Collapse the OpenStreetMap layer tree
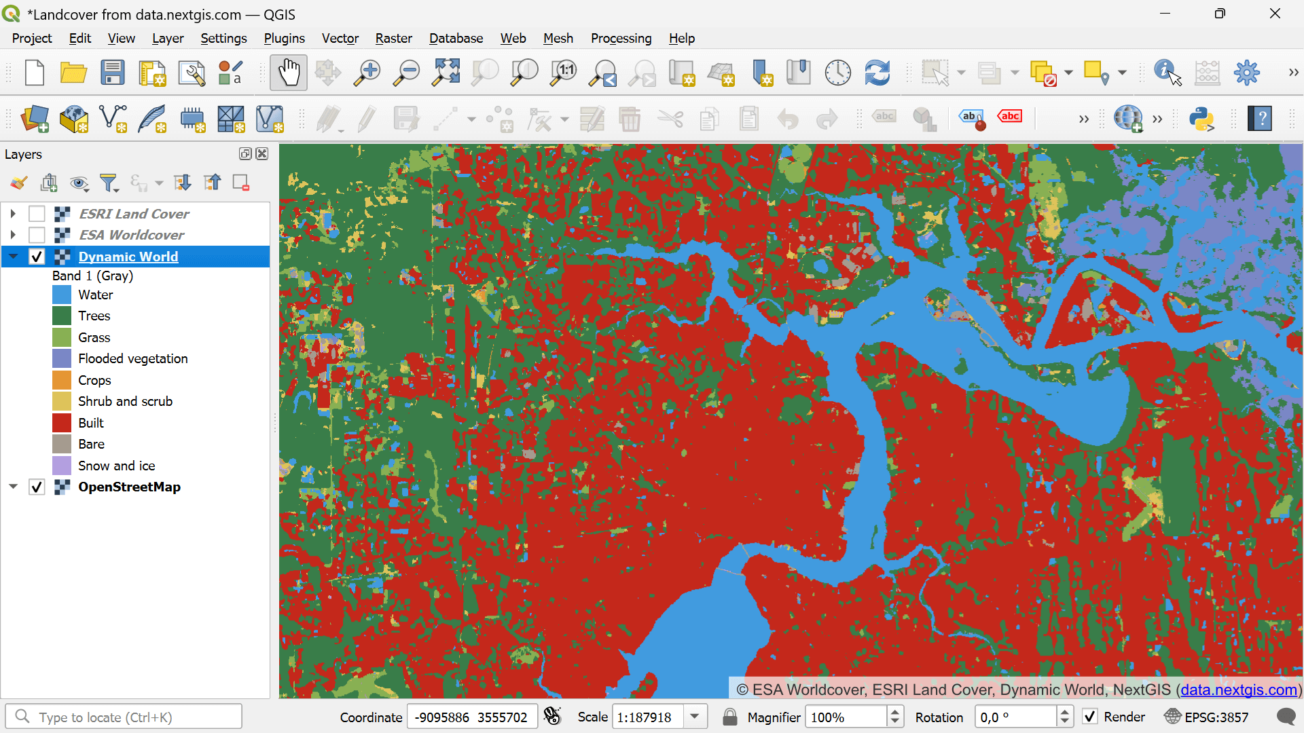1304x733 pixels. click(13, 487)
